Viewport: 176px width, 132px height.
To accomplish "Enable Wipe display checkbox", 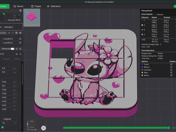I will [x=171, y=72].
